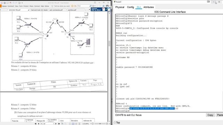
Task: Click the Find search field in Foxit
Action: pos(83,6)
